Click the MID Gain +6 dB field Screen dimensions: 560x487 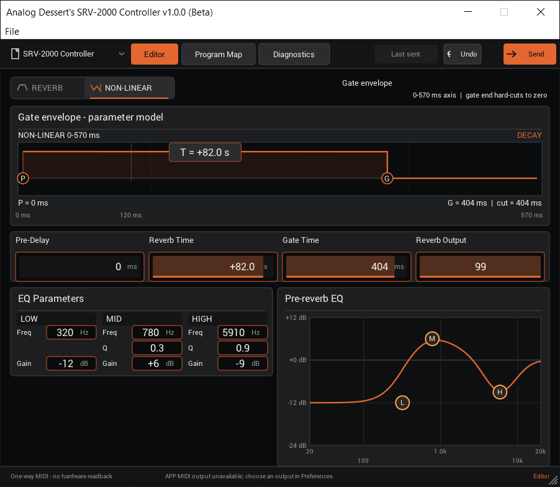click(157, 363)
